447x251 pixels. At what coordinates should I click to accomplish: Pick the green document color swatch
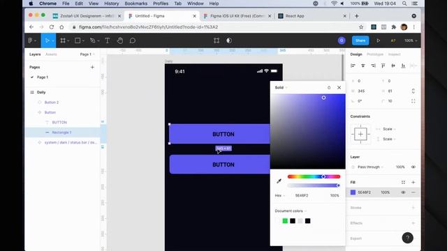pos(285,221)
